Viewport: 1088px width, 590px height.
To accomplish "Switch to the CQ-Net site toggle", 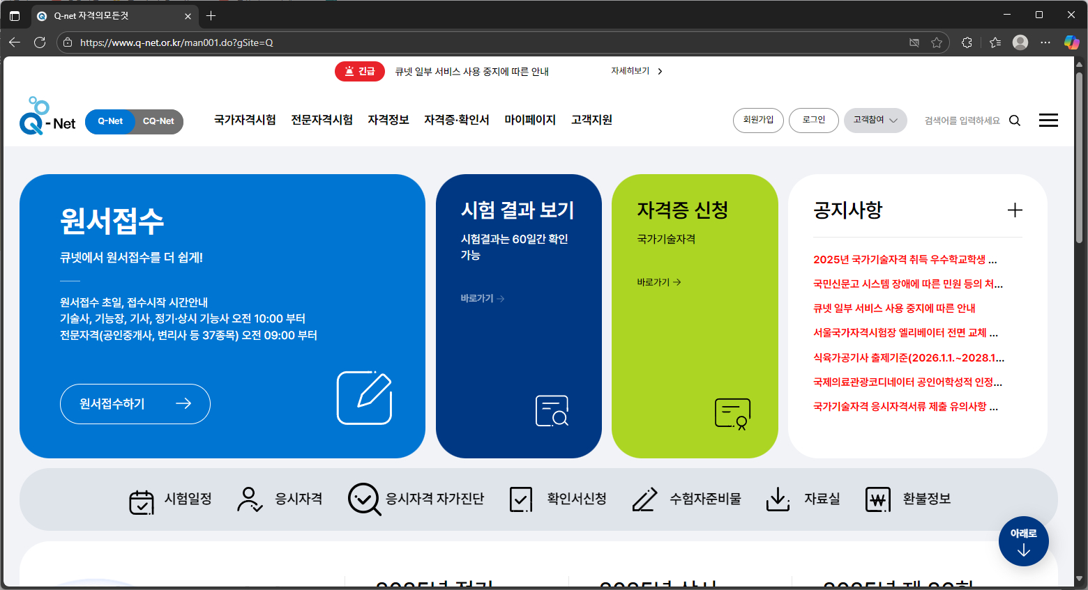I will click(x=159, y=121).
